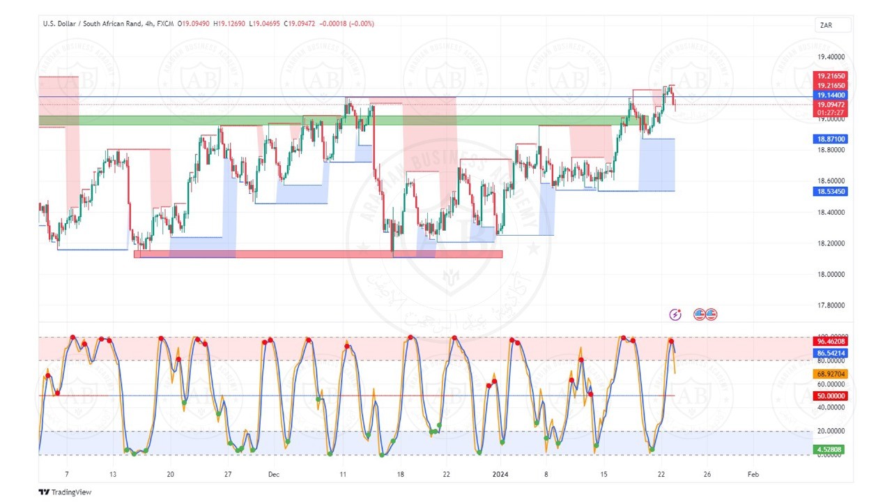892x502 pixels.
Task: Click the 18.40000 price axis label
Action: 831,212
